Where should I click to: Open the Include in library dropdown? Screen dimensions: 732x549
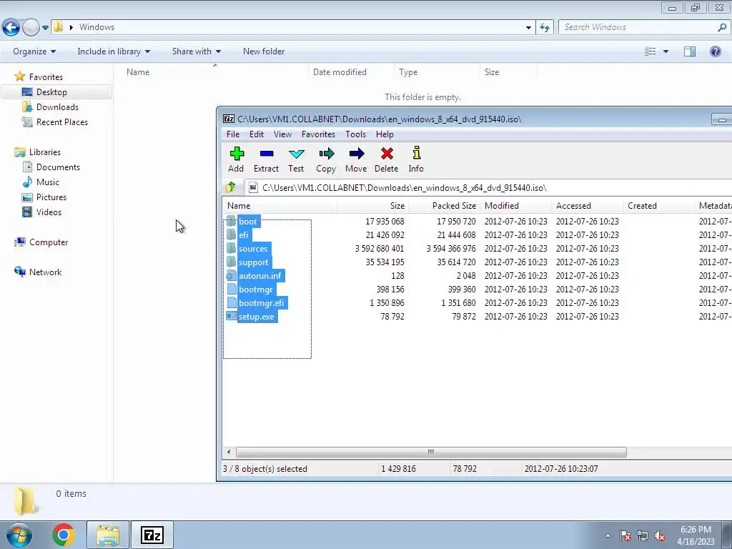coord(114,51)
